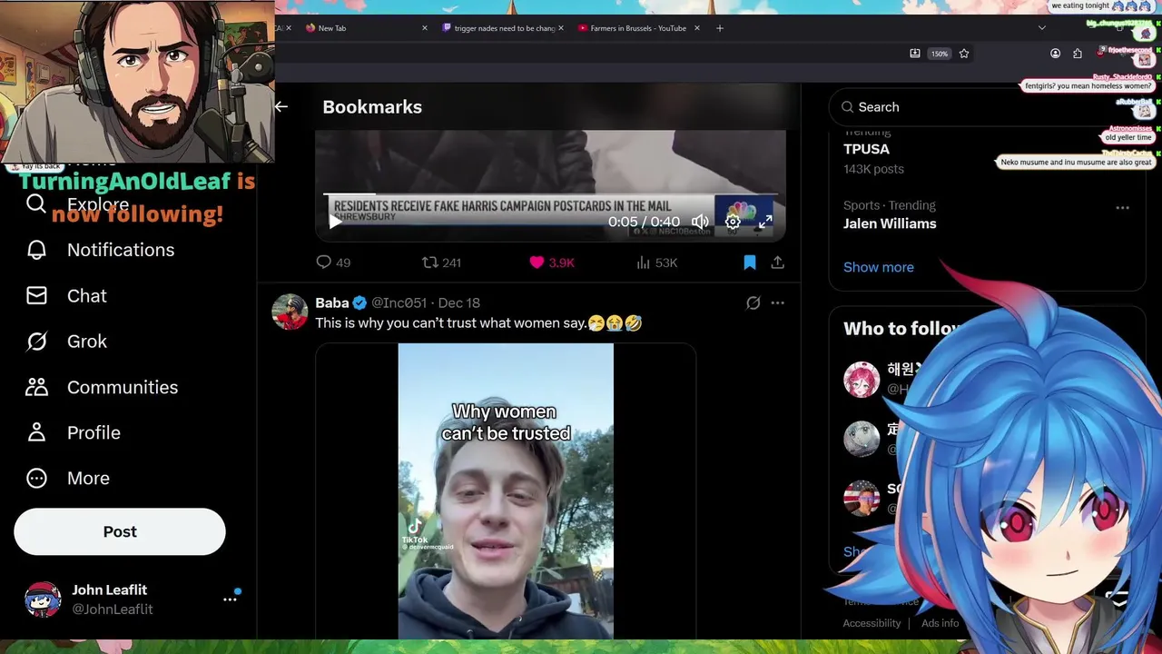The image size is (1162, 654).
Task: Open browser extensions icon
Action: click(1078, 54)
